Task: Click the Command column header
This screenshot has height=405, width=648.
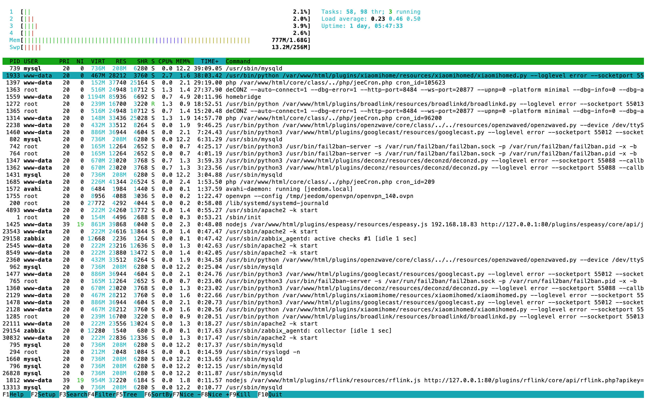Action: 238,61
